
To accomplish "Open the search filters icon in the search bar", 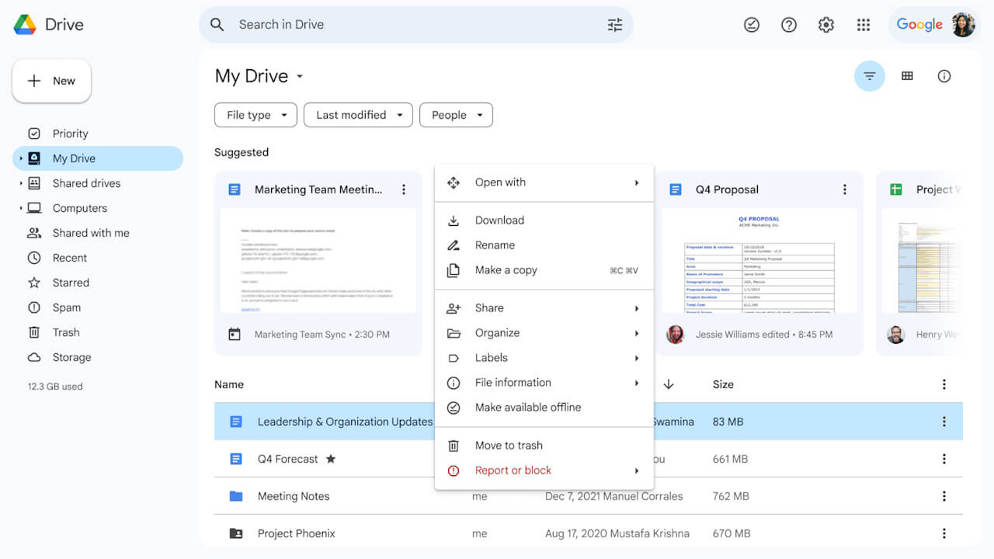I will coord(615,25).
